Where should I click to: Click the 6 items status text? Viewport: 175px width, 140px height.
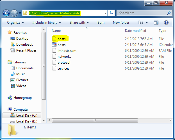click(30, 127)
